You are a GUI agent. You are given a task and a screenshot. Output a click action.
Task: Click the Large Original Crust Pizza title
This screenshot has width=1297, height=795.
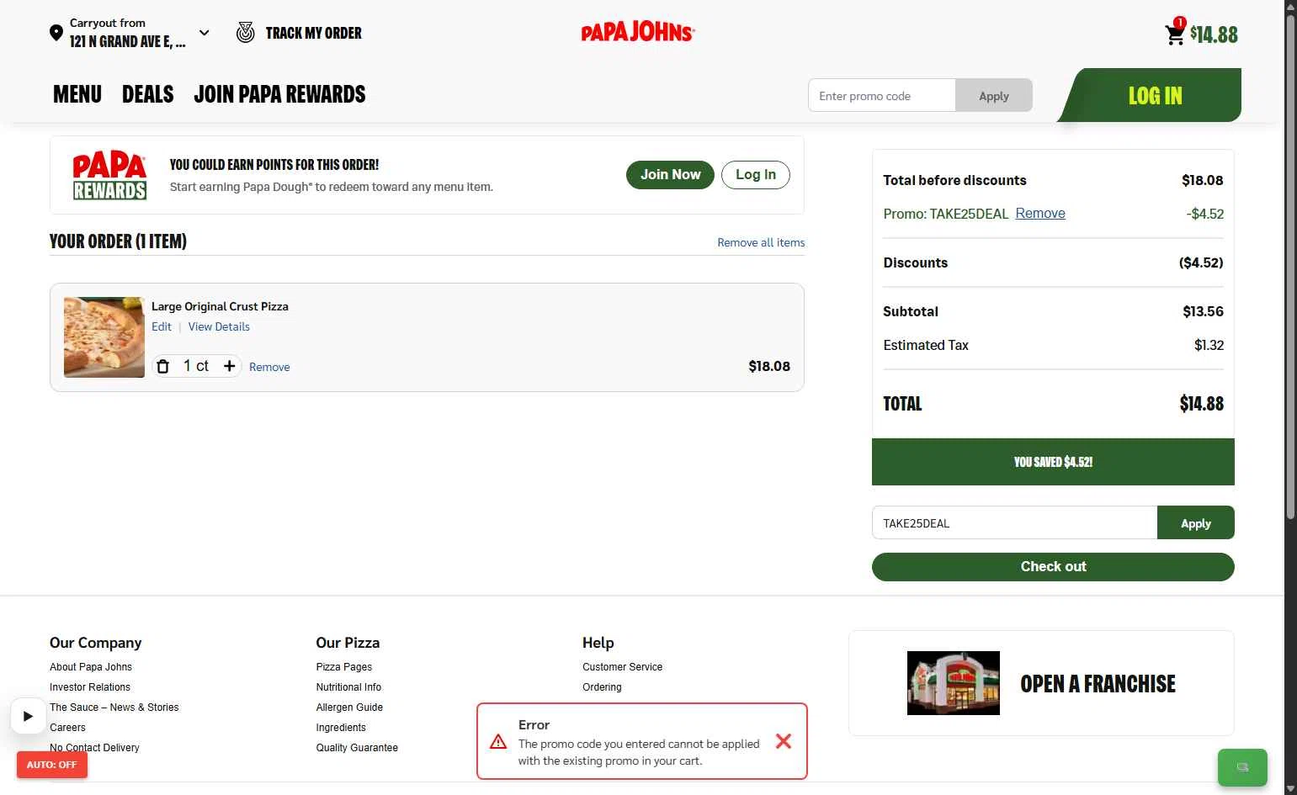coord(220,306)
